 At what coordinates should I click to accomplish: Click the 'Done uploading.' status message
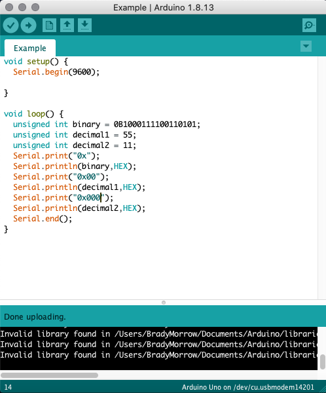click(35, 317)
